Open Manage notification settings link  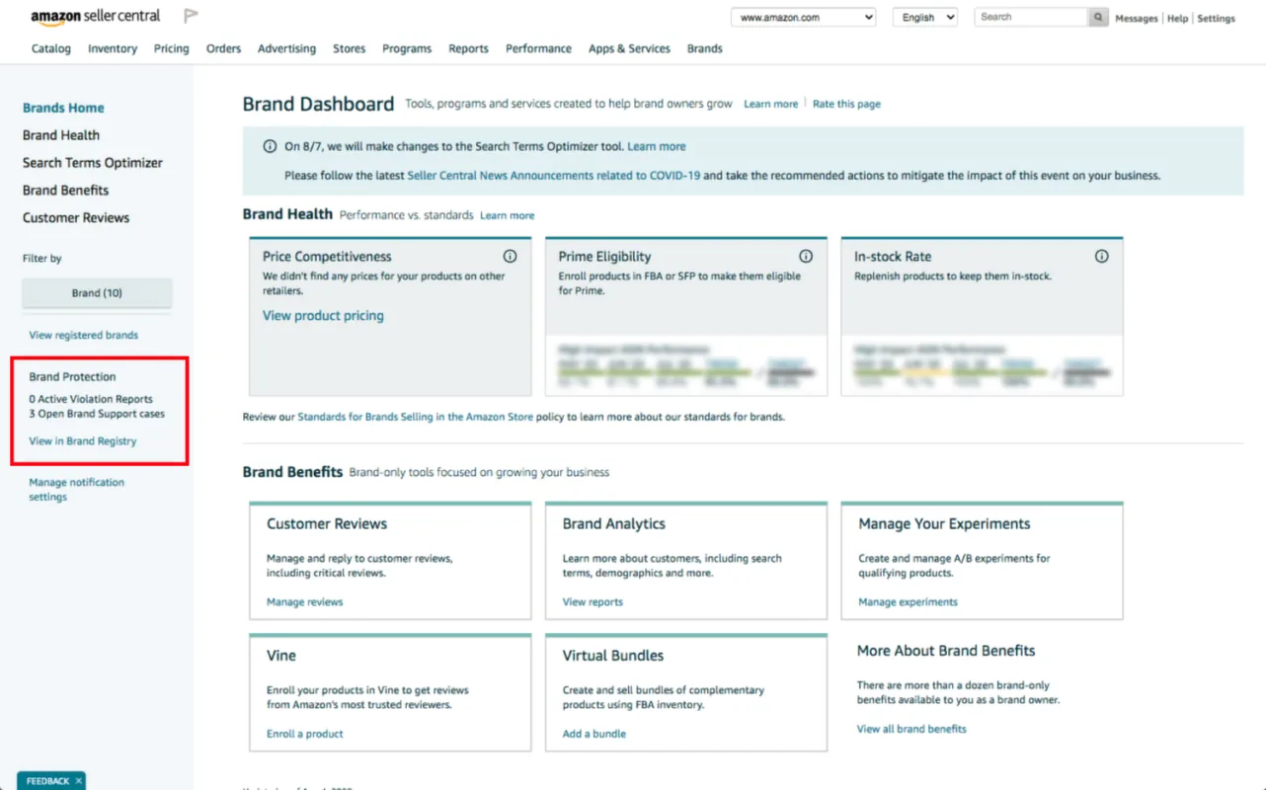coord(77,490)
